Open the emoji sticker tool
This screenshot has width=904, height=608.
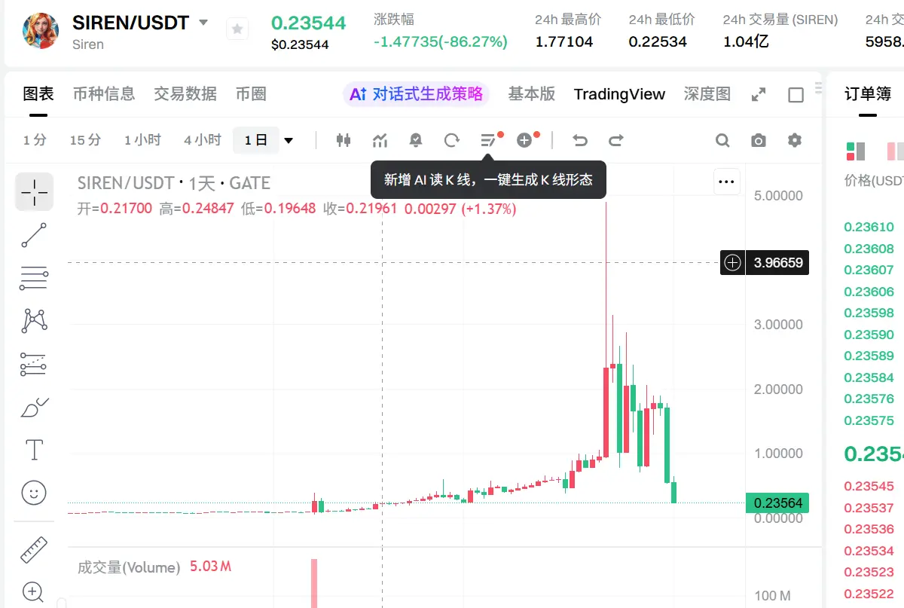point(35,493)
